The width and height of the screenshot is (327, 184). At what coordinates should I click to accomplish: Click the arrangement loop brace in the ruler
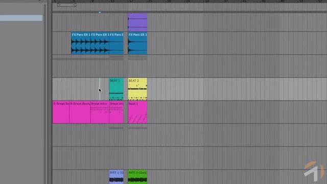[67, 5]
